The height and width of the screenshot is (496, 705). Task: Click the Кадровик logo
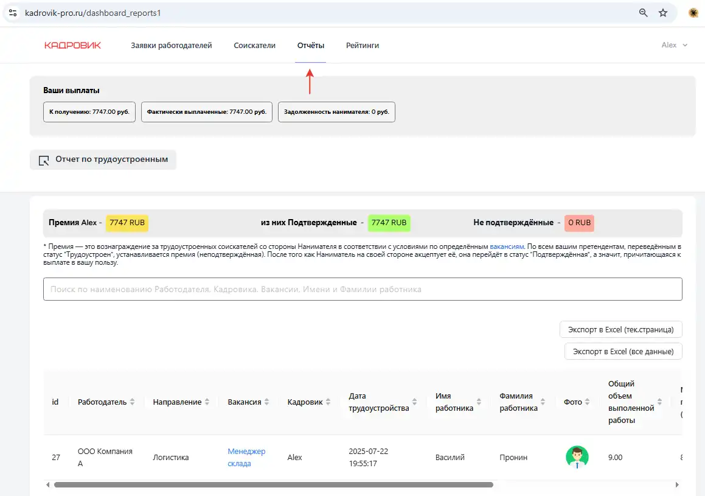(72, 45)
